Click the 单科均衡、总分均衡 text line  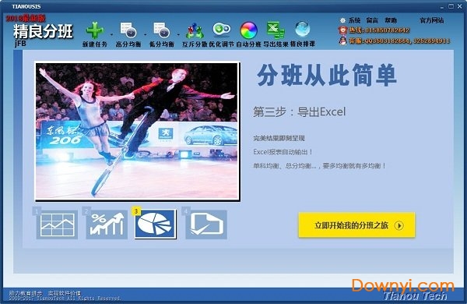320,165
